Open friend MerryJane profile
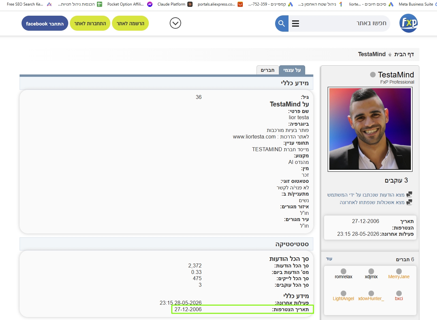 click(x=399, y=277)
